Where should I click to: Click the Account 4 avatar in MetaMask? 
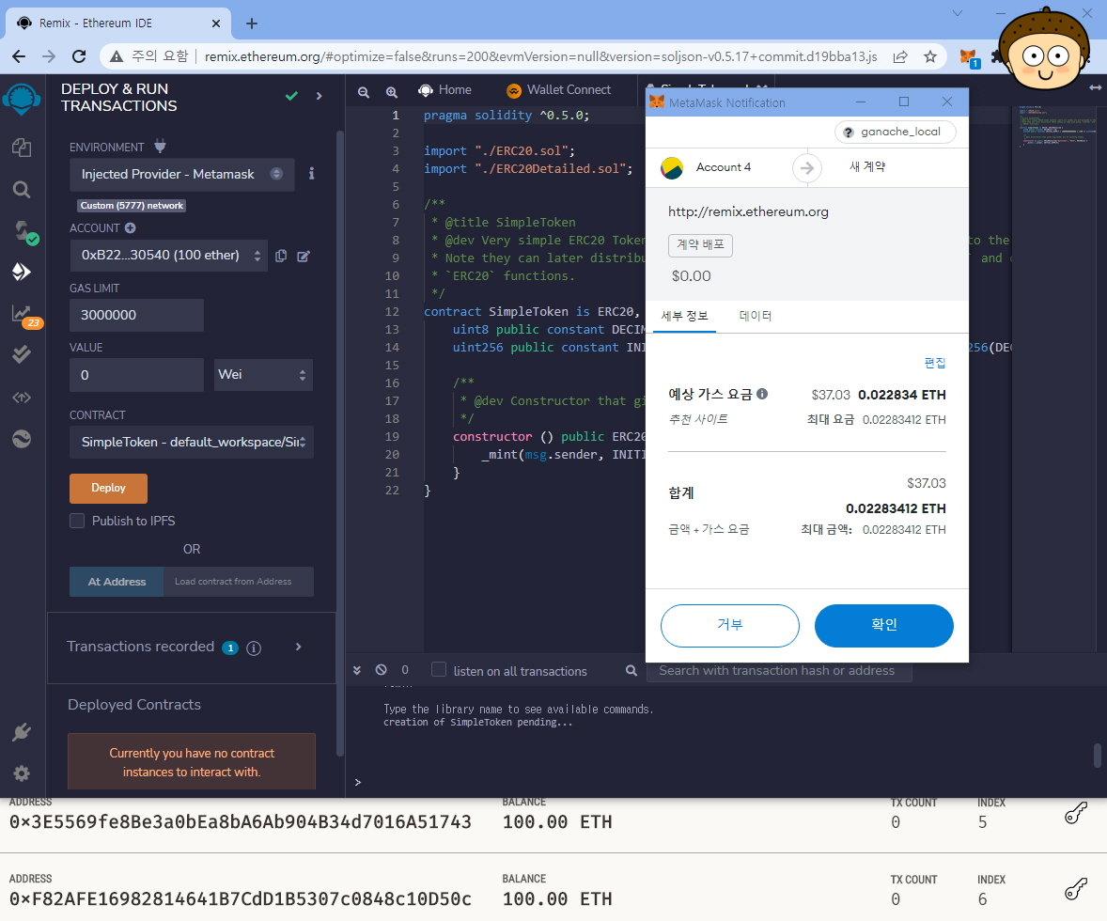pyautogui.click(x=671, y=168)
